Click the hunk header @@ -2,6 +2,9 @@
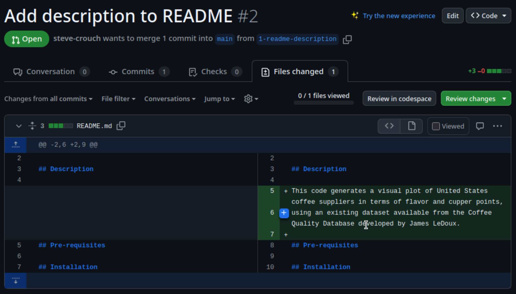This screenshot has width=516, height=294. click(x=68, y=145)
